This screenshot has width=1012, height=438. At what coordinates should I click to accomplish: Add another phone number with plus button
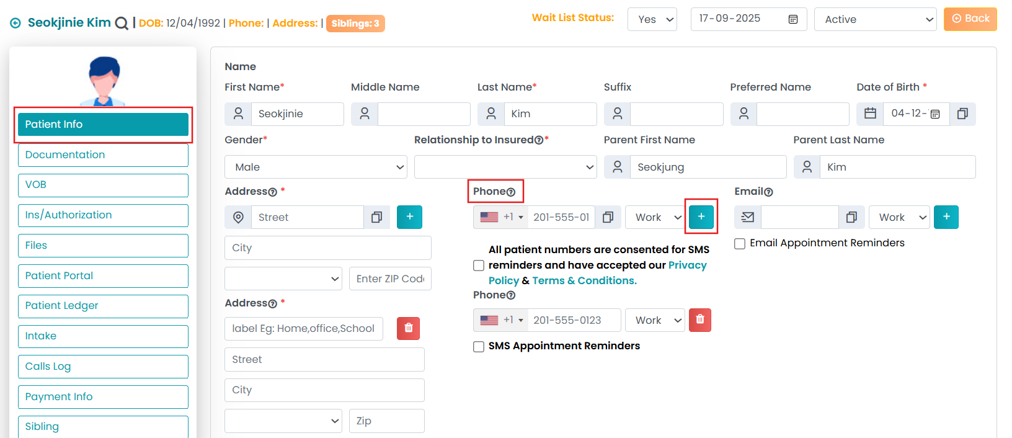tap(701, 217)
